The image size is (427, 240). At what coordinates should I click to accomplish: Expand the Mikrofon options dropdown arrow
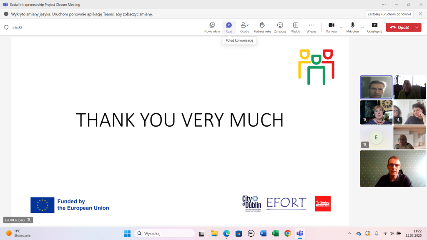click(362, 27)
